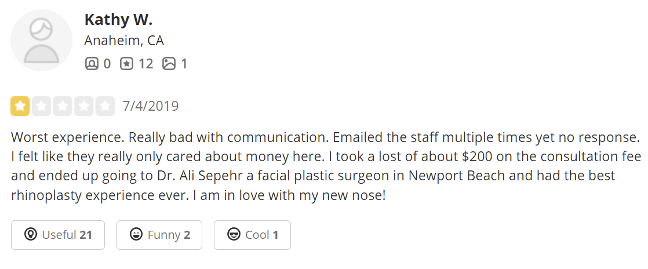The width and height of the screenshot is (648, 269).
Task: Click the first filled gold star
Action: tap(20, 106)
